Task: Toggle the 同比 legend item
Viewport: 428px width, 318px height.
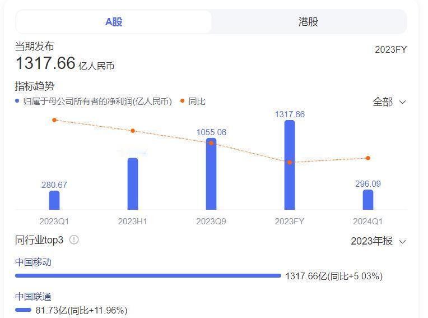Action: 193,102
